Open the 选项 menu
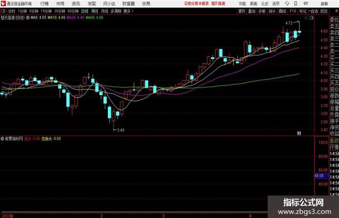Viewport: 339px width, 218px height. 276,4
